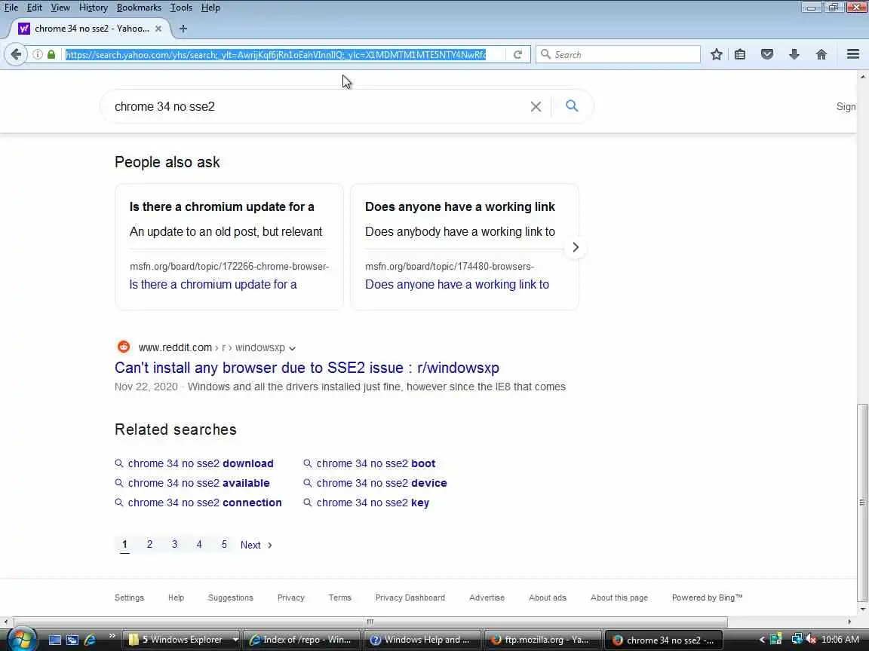The width and height of the screenshot is (869, 651).
Task: Switch to ftp.mozilla.org taskbar window
Action: (542, 640)
